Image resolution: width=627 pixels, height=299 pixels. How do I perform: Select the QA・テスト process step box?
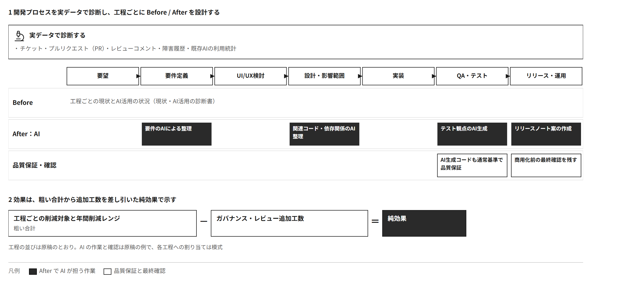tap(472, 76)
